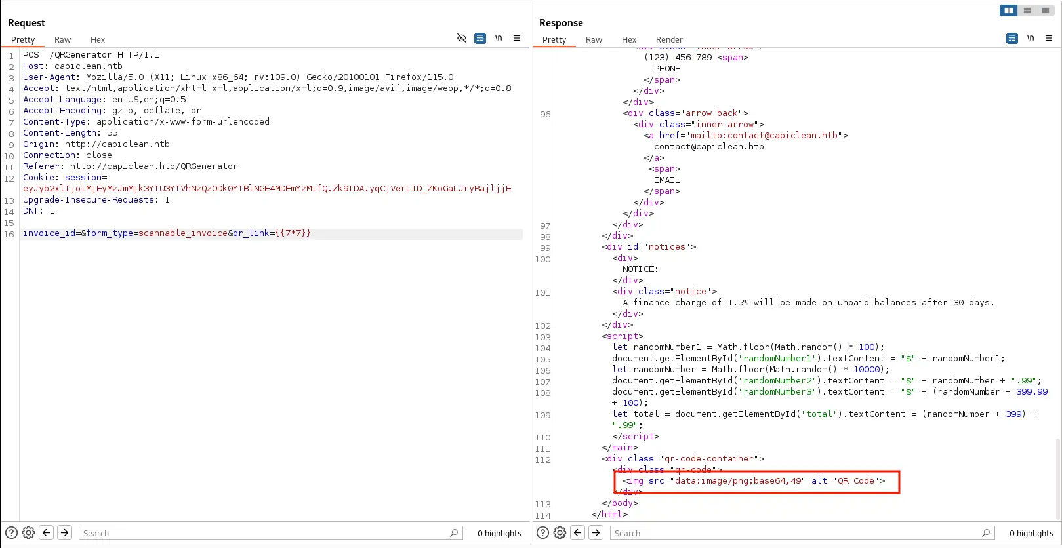
Task: Click the finance charge notice text
Action: [808, 303]
